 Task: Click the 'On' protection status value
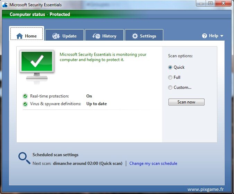tap(89, 96)
